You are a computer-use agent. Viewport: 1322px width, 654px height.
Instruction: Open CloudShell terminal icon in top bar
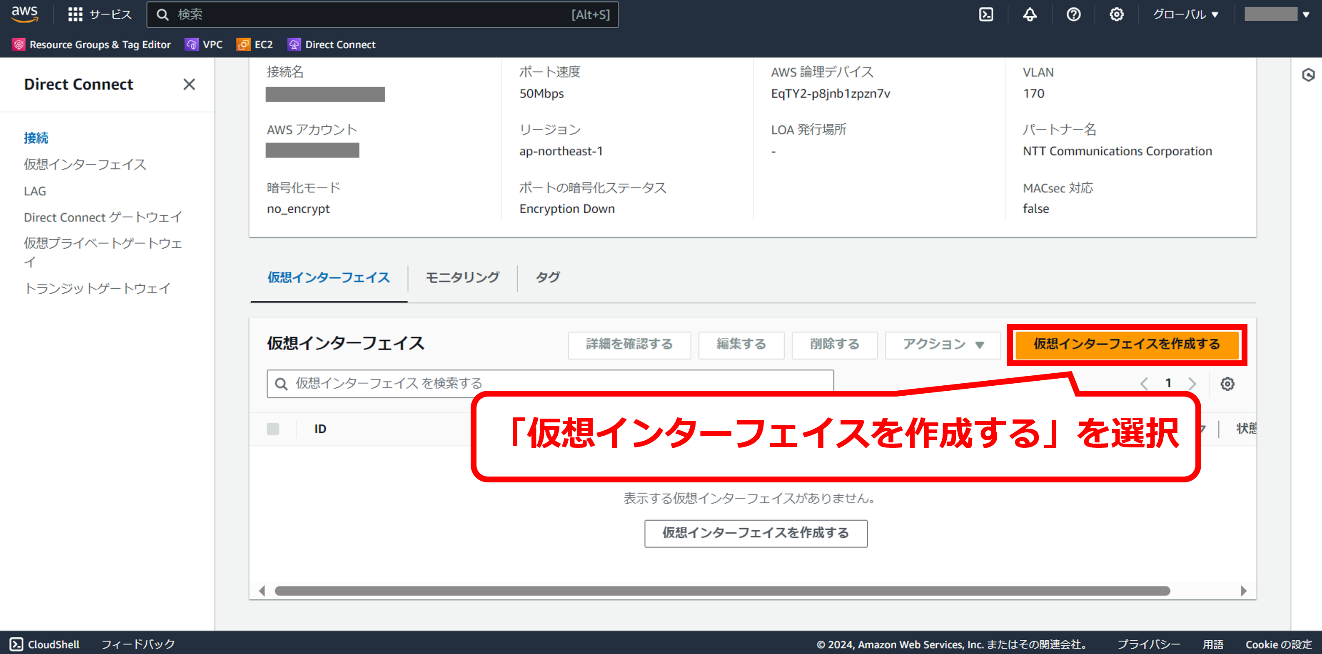click(x=986, y=15)
